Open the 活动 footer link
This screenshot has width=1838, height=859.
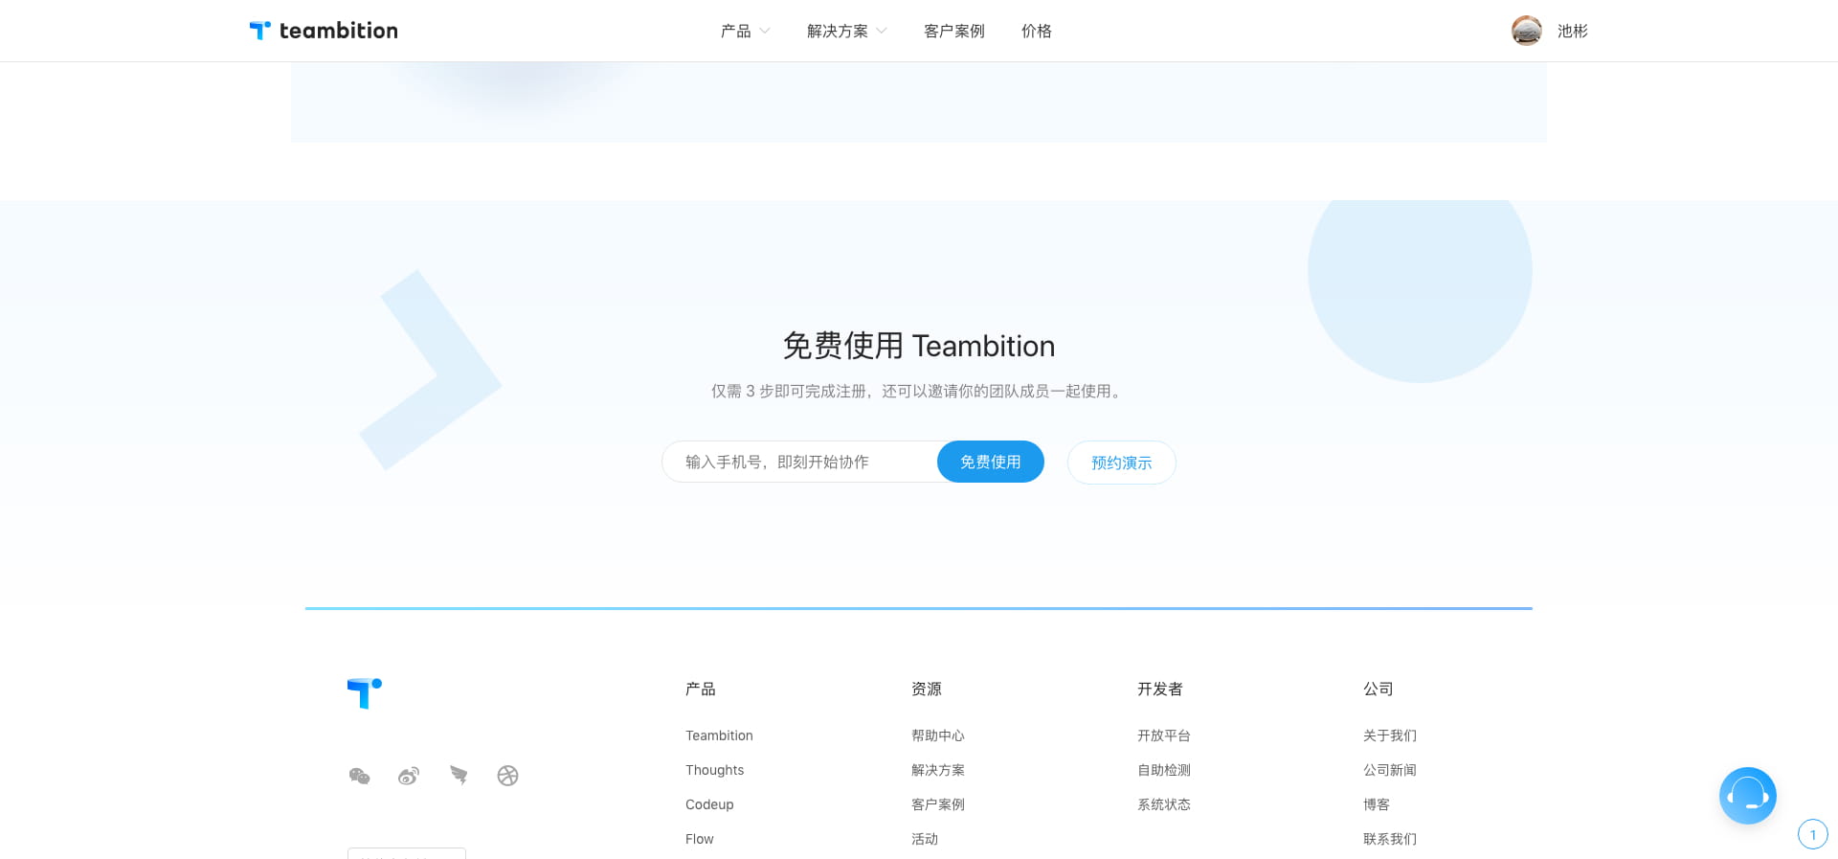(x=925, y=839)
